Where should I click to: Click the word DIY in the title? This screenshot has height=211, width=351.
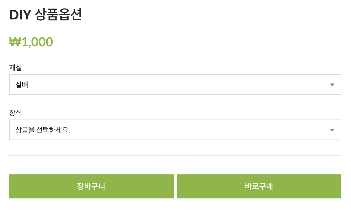[x=20, y=15]
